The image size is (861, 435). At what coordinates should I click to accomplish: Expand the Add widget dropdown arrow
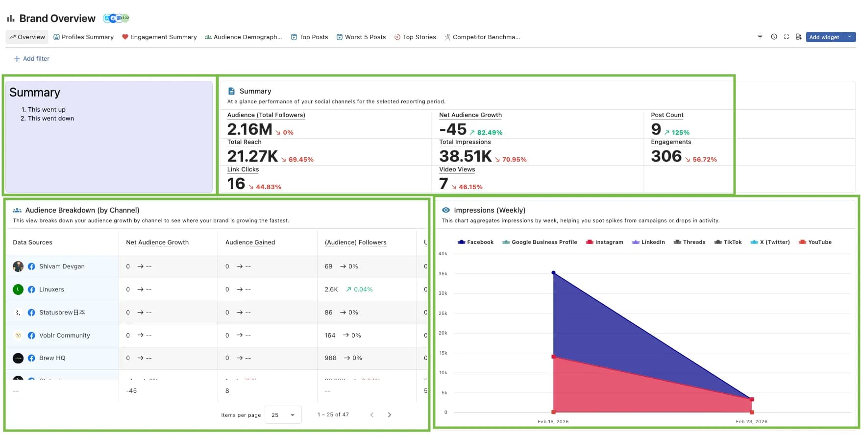(x=850, y=37)
